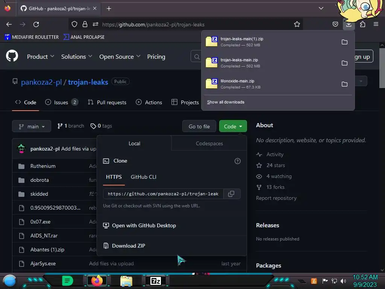Viewport: 385px width, 289px height.
Task: Open the main branch dropdown
Action: pos(32,126)
